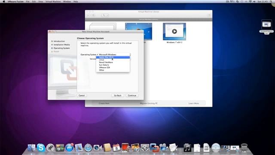Open the screenshot file on the desktop
The height and width of the screenshot is (155, 275).
coord(266,25)
